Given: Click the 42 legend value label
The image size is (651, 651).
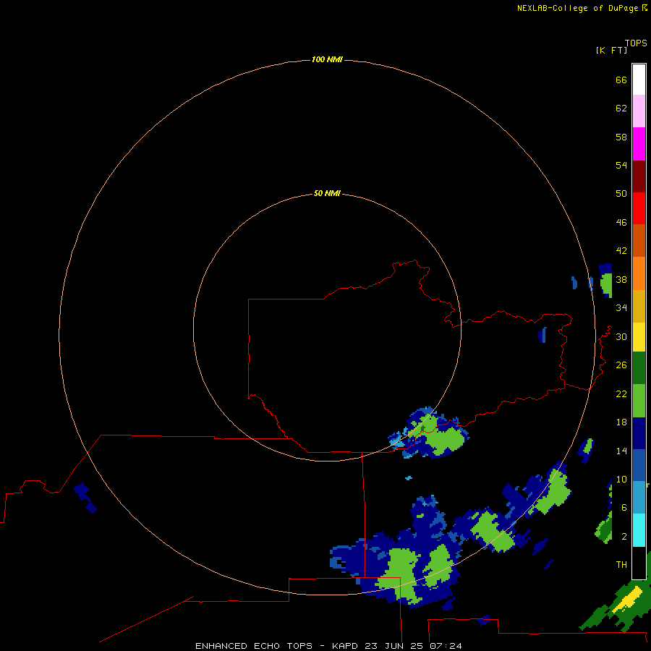Looking at the screenshot, I should point(621,250).
